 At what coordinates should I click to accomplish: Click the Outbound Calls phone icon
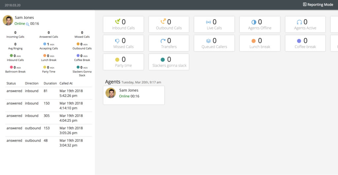[x=163, y=22]
